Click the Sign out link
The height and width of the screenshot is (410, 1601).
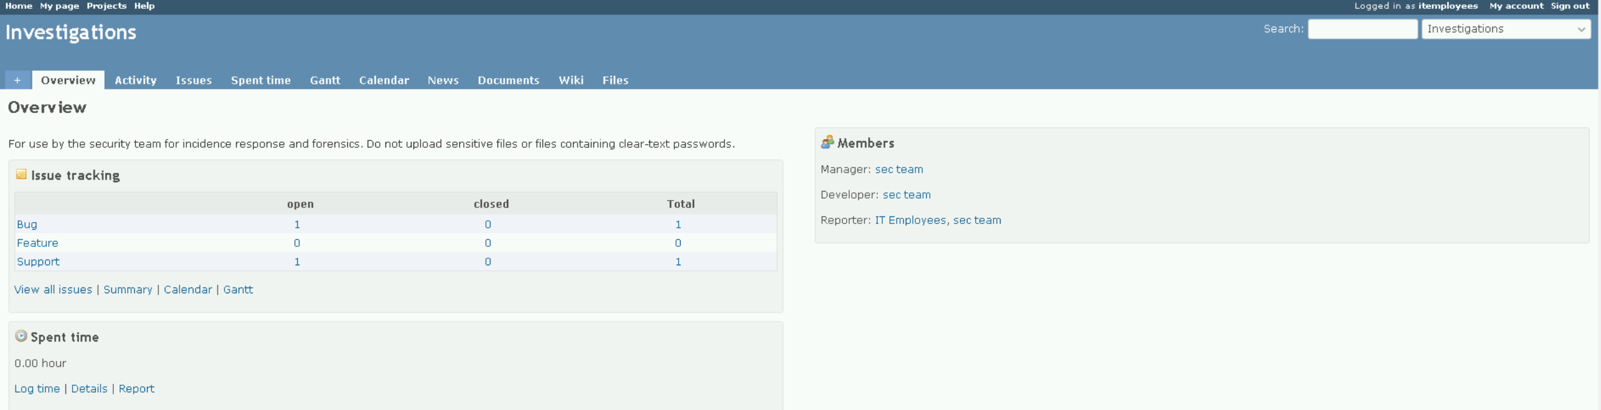click(x=1570, y=6)
